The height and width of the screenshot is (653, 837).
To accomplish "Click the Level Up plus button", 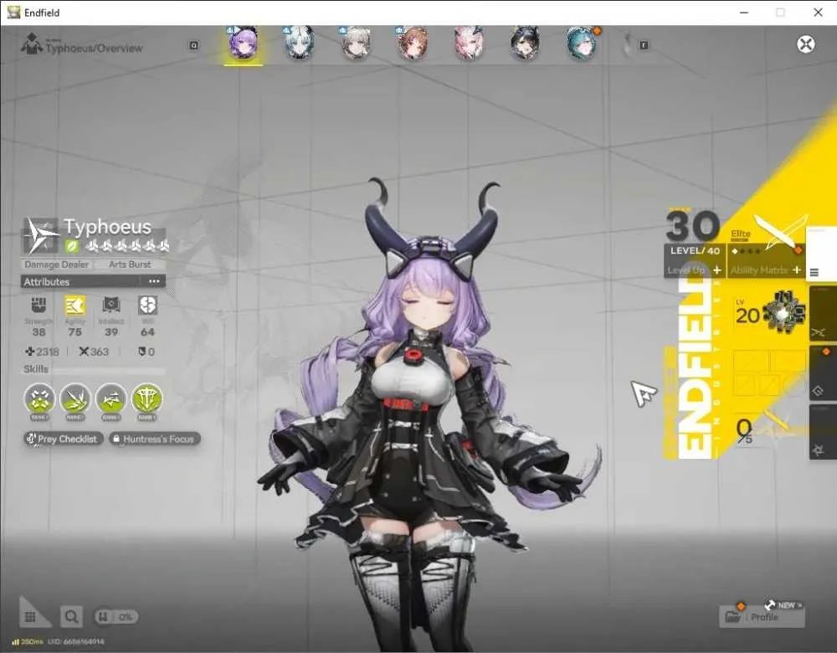I will pos(717,270).
